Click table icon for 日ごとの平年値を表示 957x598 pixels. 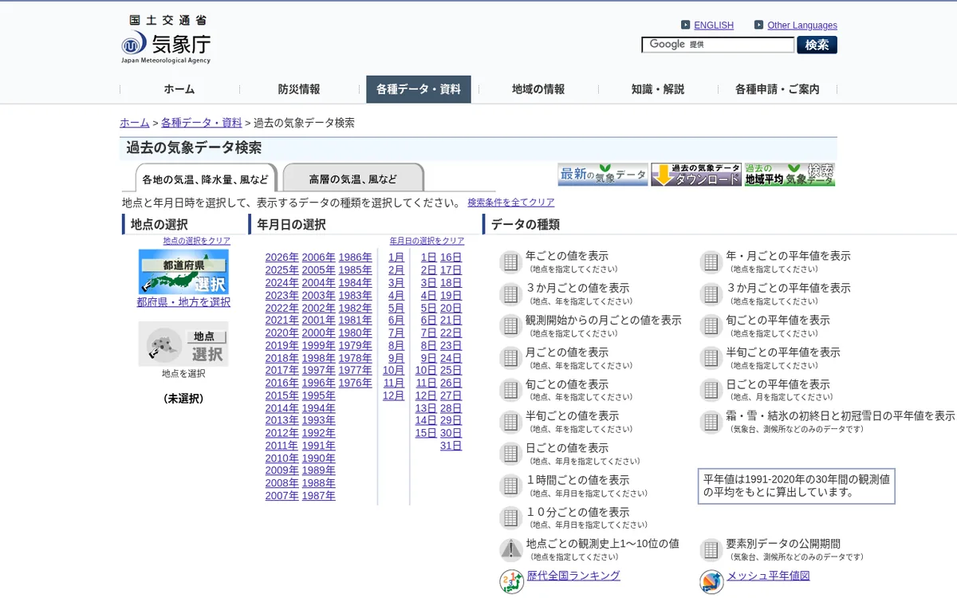(x=711, y=389)
